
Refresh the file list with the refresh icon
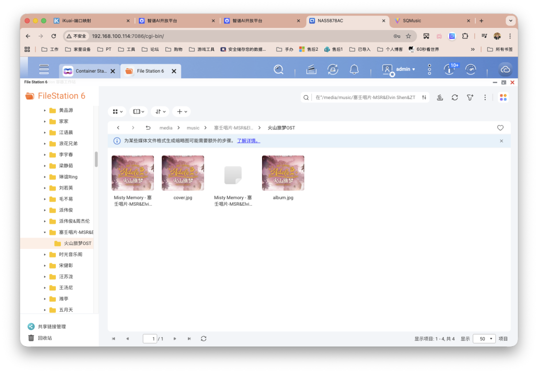click(x=455, y=98)
